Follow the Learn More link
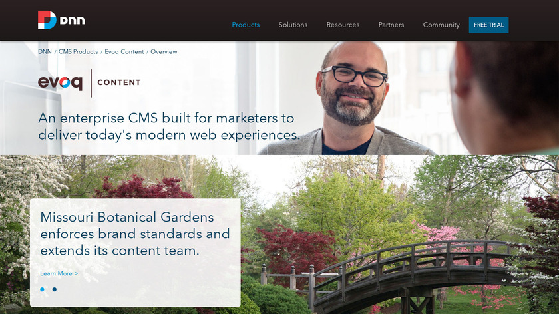 [59, 273]
